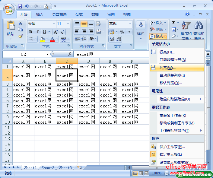Expand the font size dropdown showing 11
The image size is (213, 178).
(63, 24)
